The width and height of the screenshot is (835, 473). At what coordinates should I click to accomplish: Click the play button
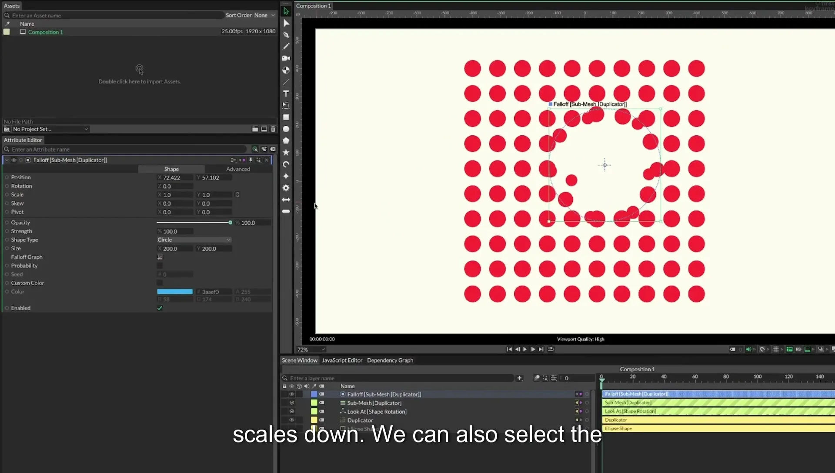click(x=525, y=350)
